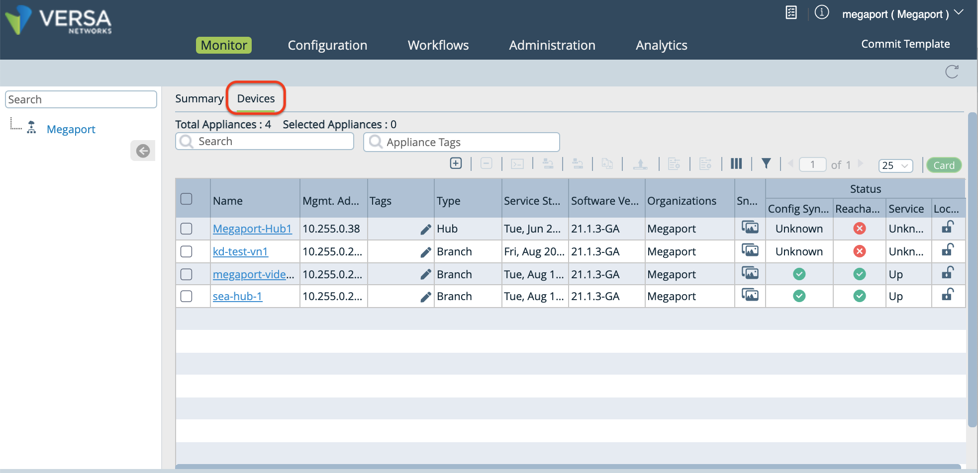Image resolution: width=978 pixels, height=473 pixels.
Task: Click green config sync icon for sea-hub-1
Action: click(x=799, y=296)
